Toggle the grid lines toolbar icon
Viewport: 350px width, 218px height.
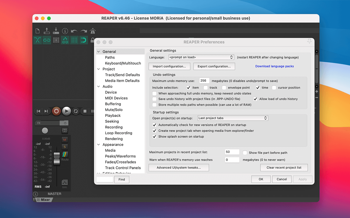click(x=75, y=40)
